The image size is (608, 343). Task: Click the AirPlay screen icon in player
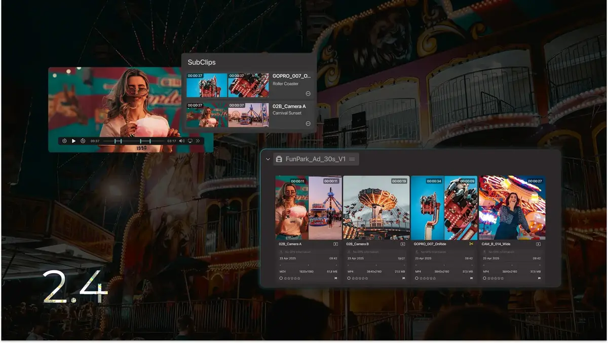tap(190, 141)
